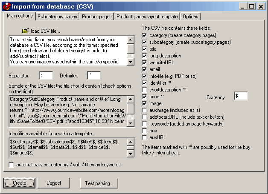Switch to the Subcategory pages tab

58,17
